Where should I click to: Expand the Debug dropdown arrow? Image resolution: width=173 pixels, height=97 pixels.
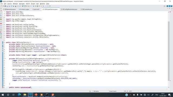(35, 6)
